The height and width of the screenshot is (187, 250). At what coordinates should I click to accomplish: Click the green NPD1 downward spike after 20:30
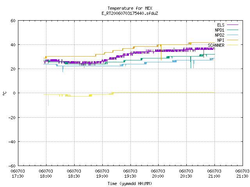pyautogui.click(x=191, y=62)
